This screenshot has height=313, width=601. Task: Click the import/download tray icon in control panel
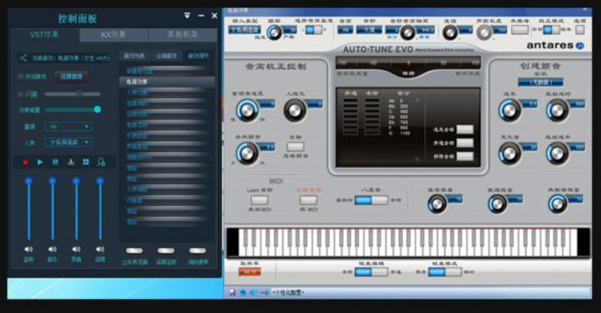tap(71, 162)
